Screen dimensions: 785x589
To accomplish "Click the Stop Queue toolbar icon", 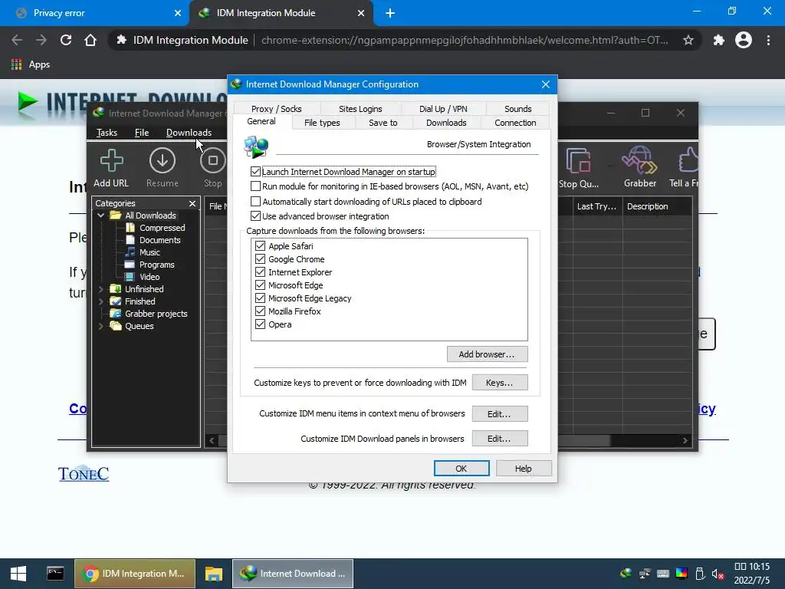I will point(578,161).
